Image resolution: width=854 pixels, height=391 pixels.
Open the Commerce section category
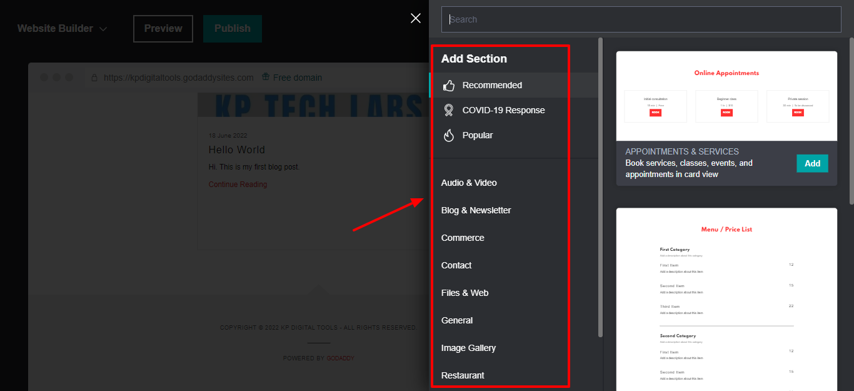(463, 238)
